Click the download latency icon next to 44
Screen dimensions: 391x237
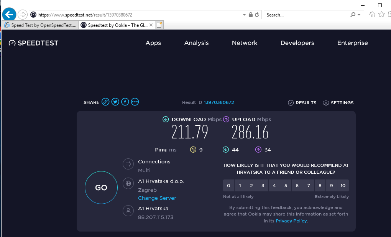point(226,150)
